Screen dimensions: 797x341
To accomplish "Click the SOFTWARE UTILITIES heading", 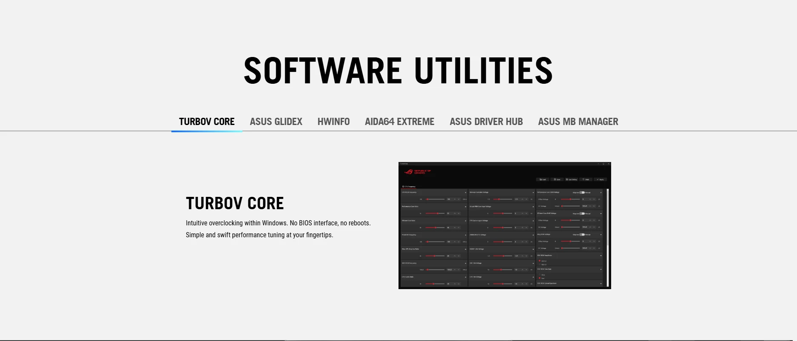I will click(398, 71).
